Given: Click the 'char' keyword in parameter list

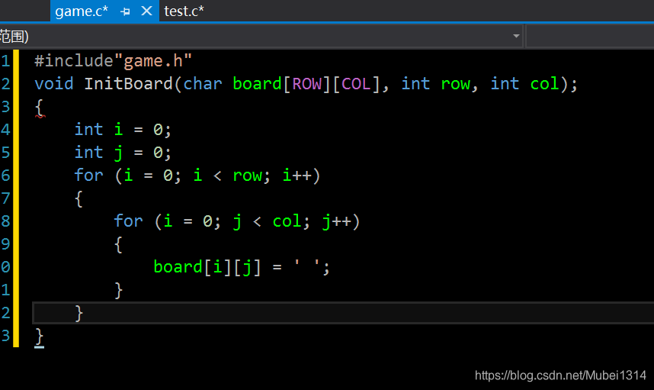Looking at the screenshot, I should point(203,83).
